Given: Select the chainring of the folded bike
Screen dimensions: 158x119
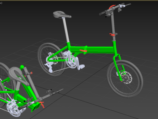Looking at the screenshot, I should 13,109.
